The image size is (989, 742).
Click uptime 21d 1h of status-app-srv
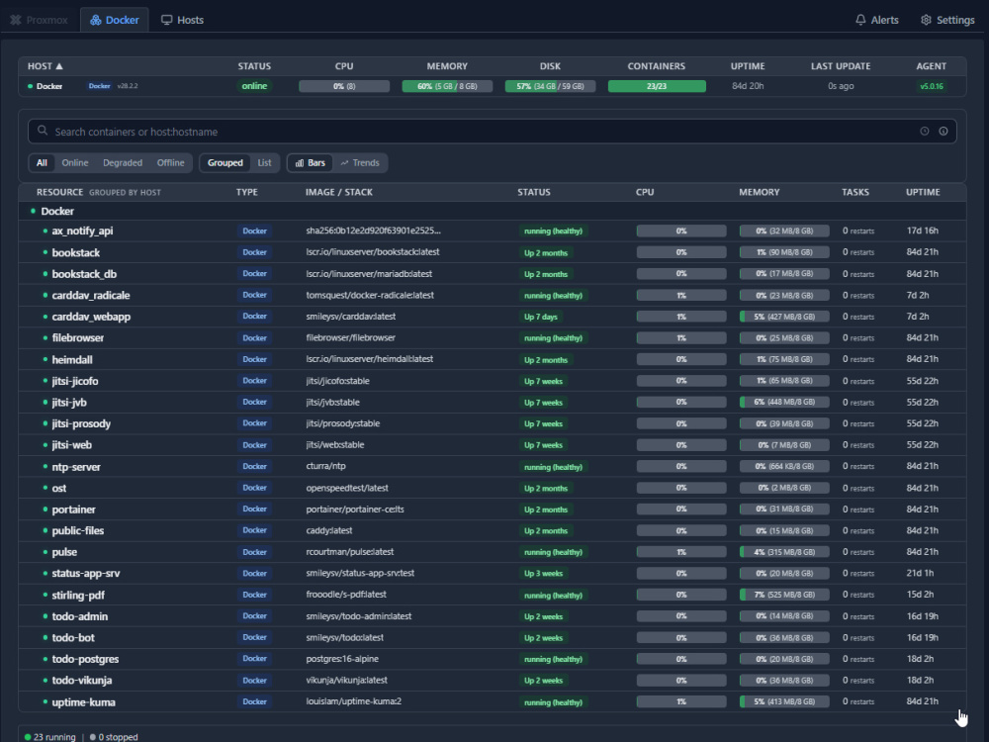(x=920, y=573)
